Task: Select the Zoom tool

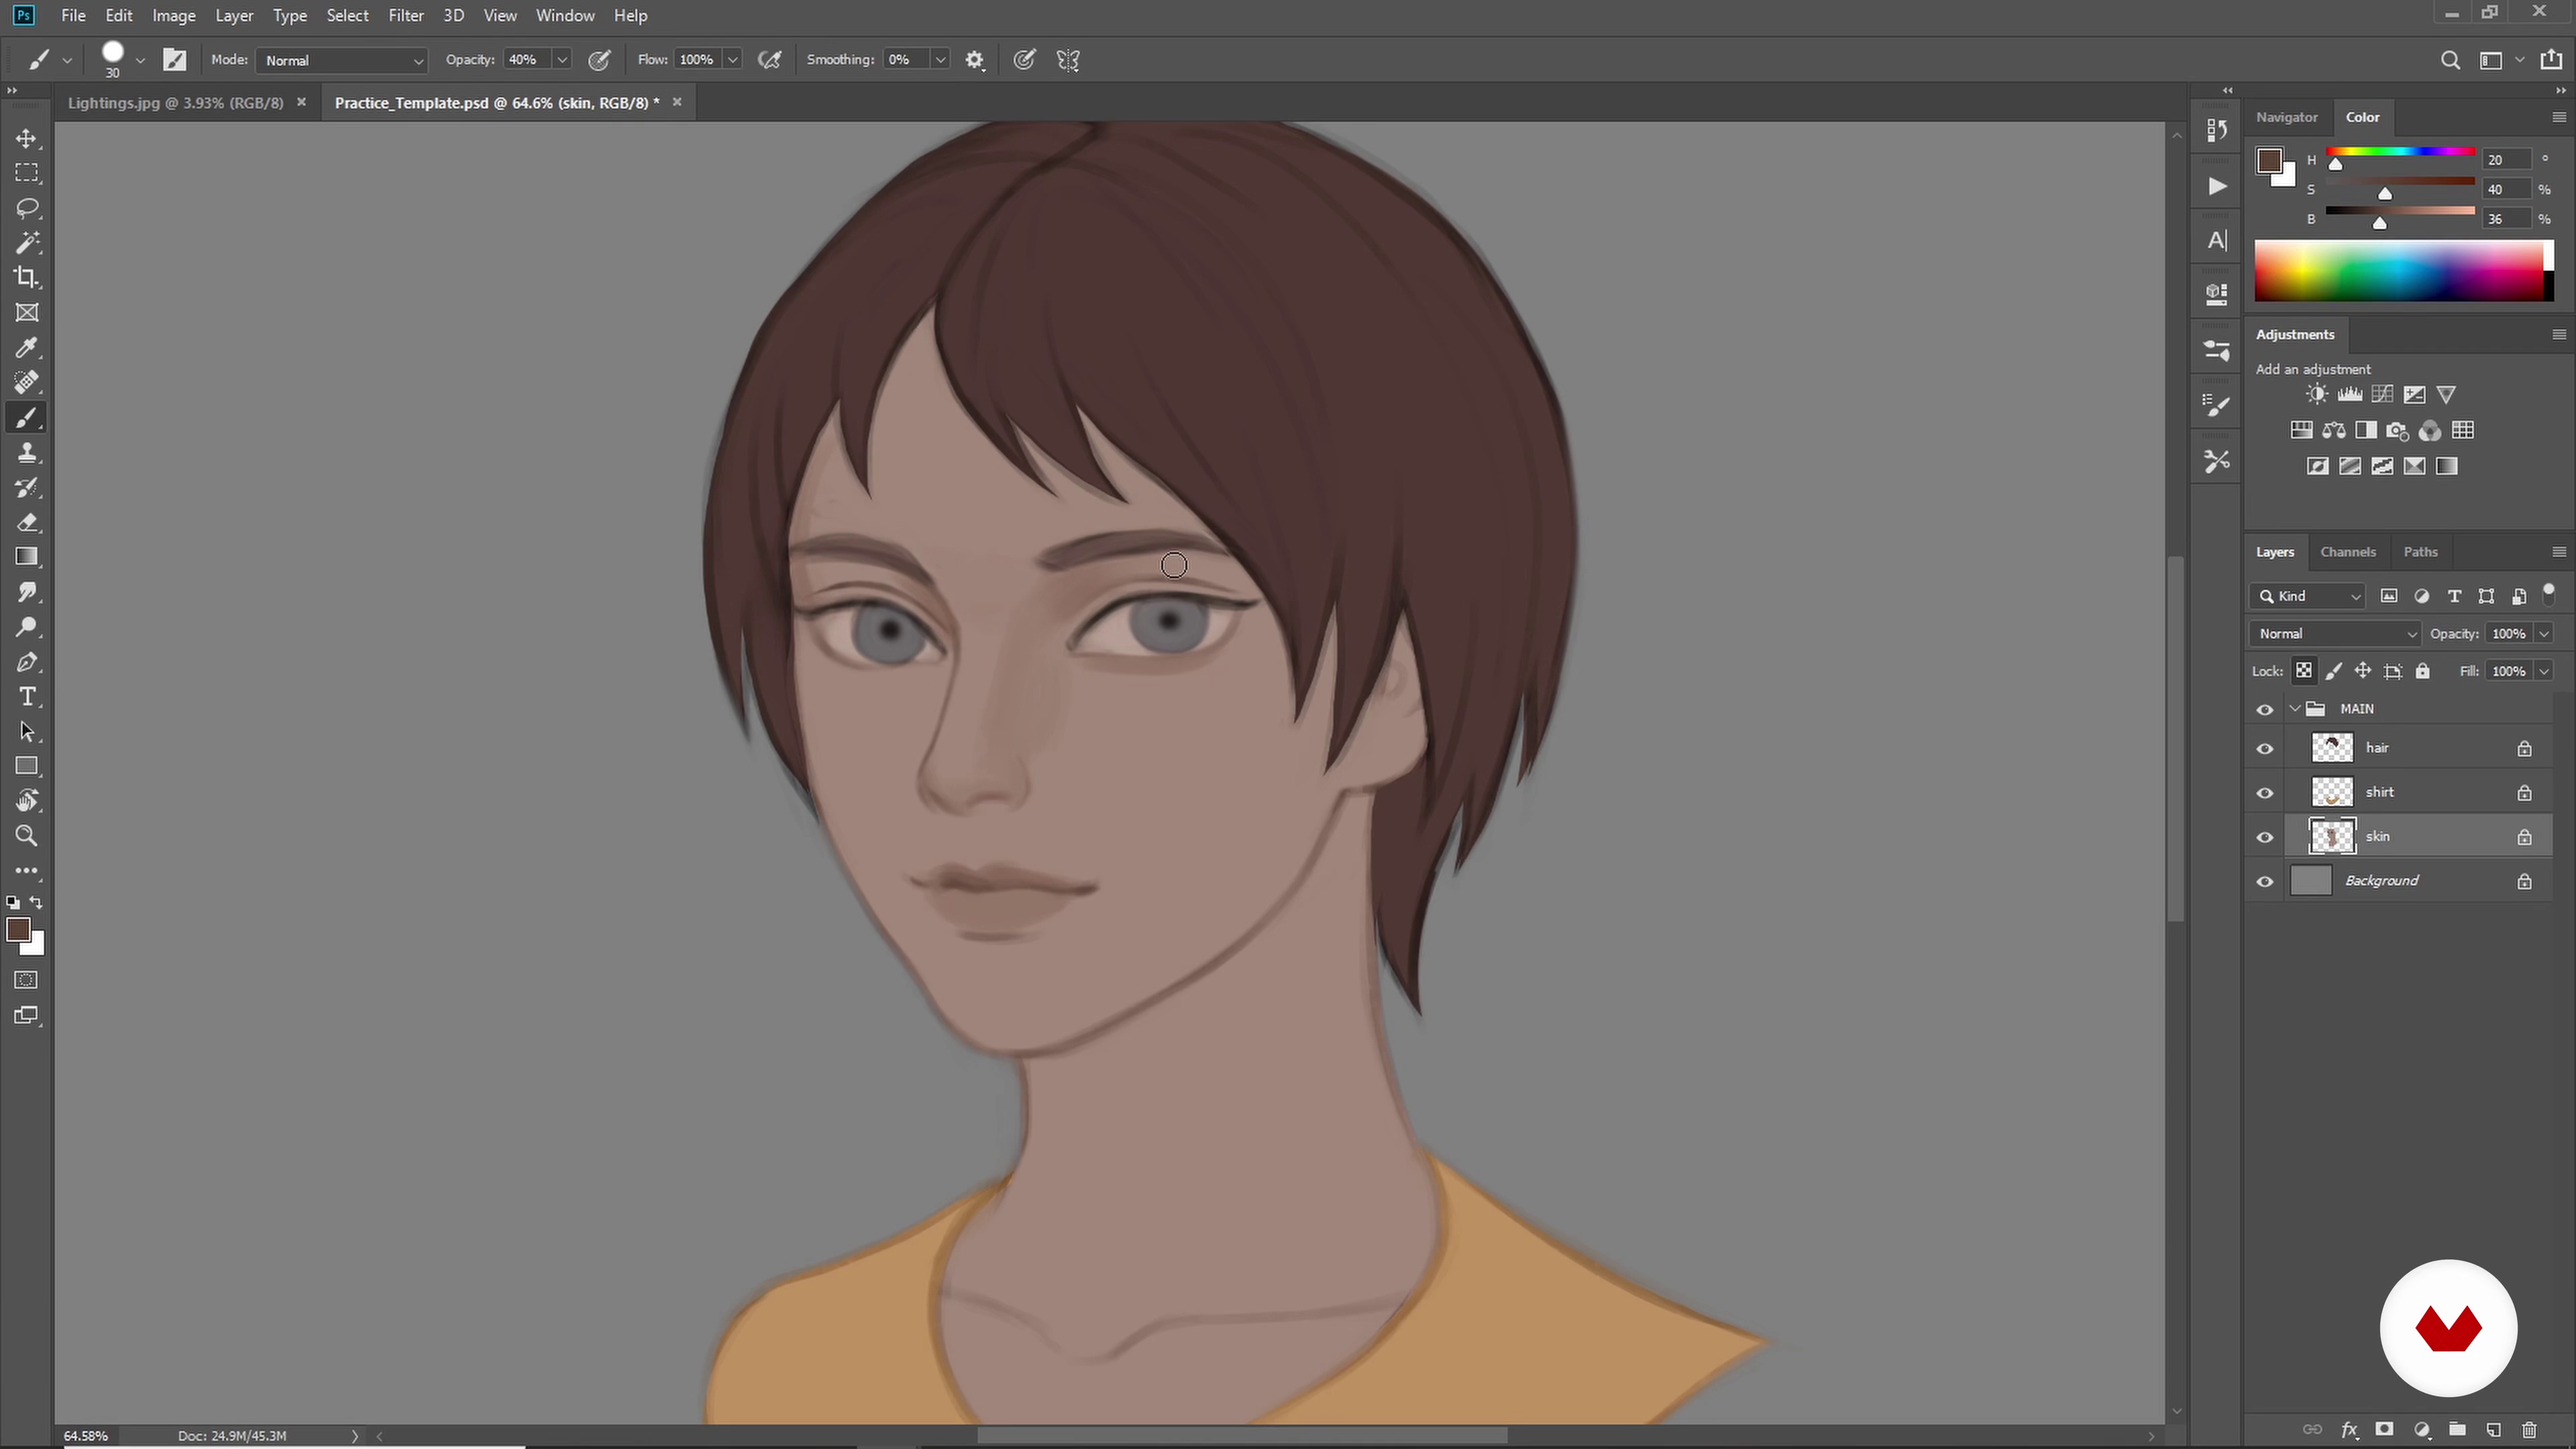Action: point(27,835)
